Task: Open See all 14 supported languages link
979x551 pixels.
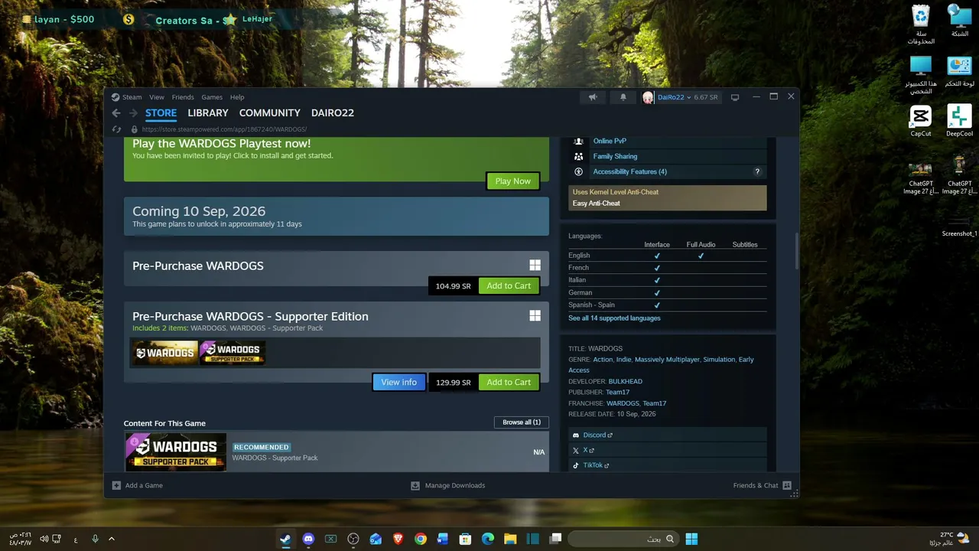Action: (x=614, y=318)
